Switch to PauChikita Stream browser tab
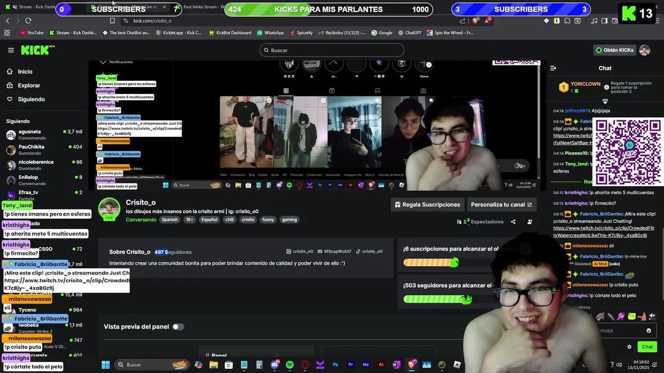Image resolution: width=664 pixels, height=373 pixels. tap(200, 7)
